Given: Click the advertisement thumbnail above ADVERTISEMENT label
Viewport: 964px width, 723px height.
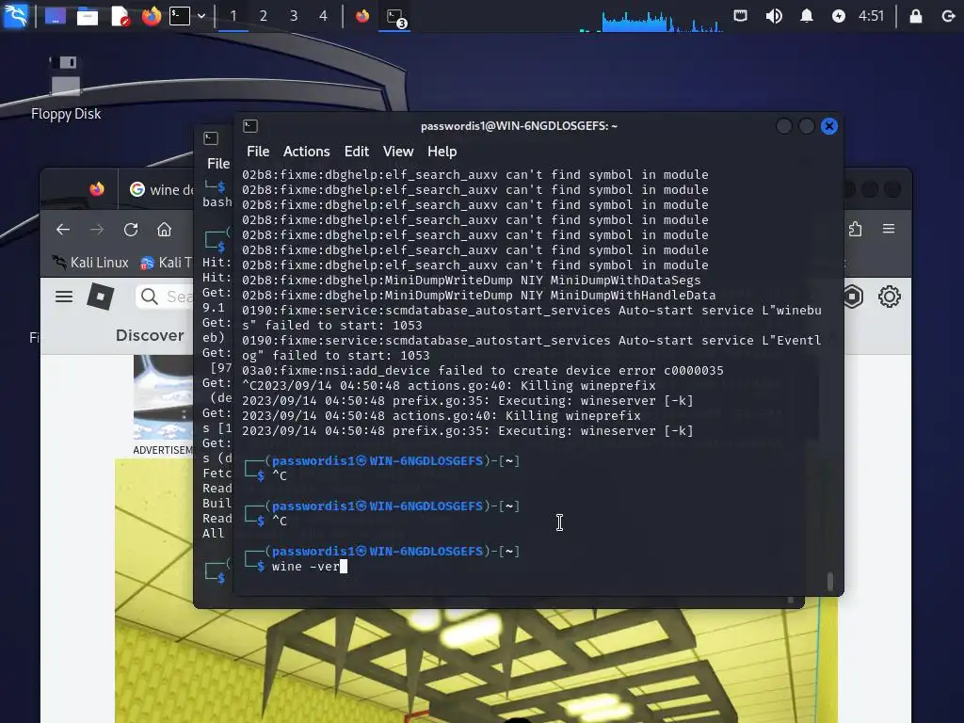Looking at the screenshot, I should pyautogui.click(x=164, y=397).
